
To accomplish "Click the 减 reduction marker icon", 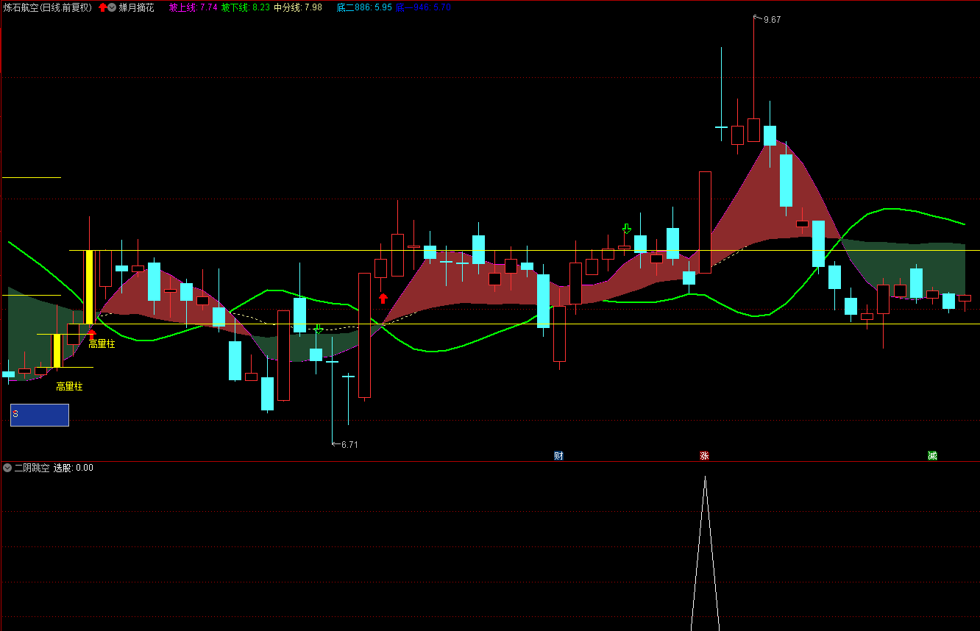I will [x=932, y=456].
